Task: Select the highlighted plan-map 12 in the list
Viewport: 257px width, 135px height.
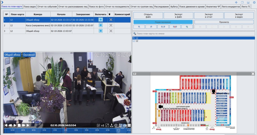Action: [x=194, y=38]
